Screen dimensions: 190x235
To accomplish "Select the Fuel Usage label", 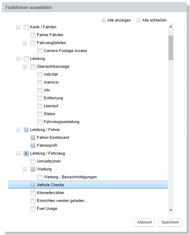I will click(47, 208).
